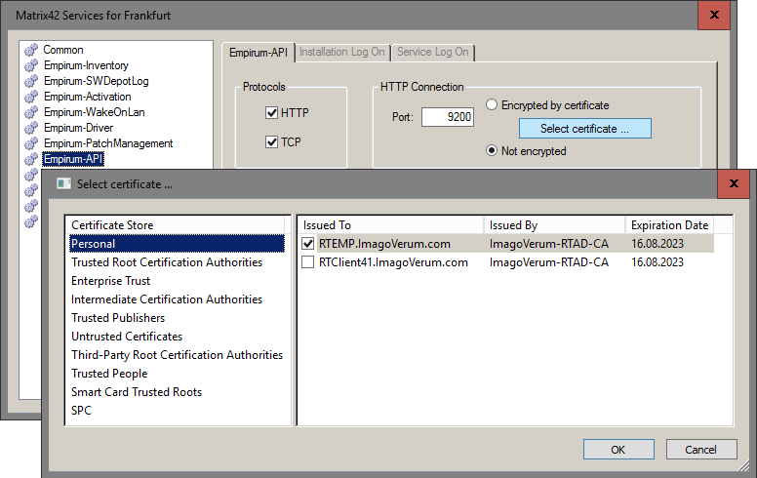Open the Installation Log On tab

341,52
